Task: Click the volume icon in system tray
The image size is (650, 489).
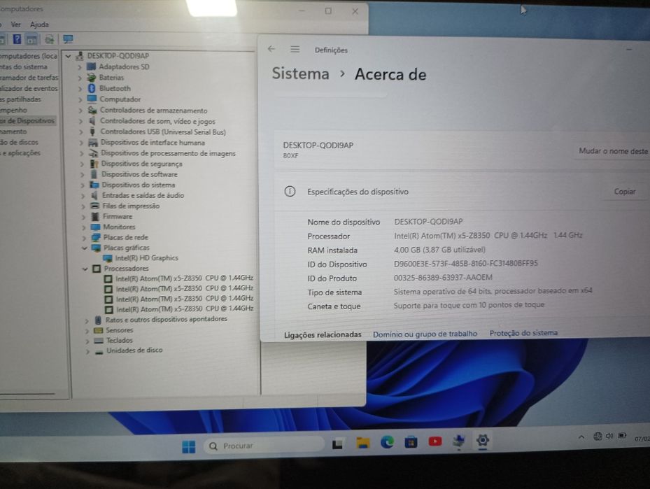Action: click(x=609, y=436)
